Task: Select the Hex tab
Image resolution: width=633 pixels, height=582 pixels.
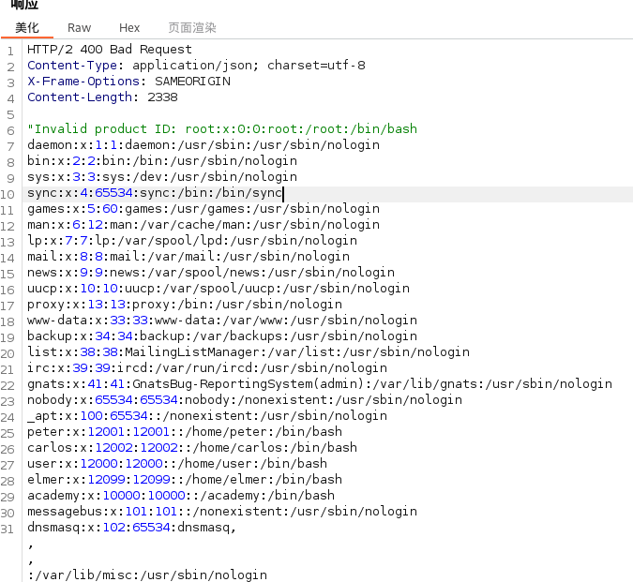Action: pyautogui.click(x=129, y=28)
